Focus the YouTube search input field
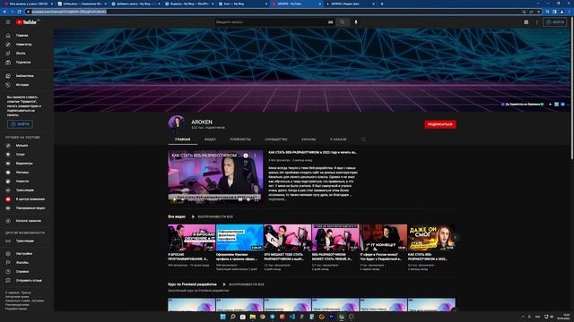The image size is (574, 322). point(271,22)
